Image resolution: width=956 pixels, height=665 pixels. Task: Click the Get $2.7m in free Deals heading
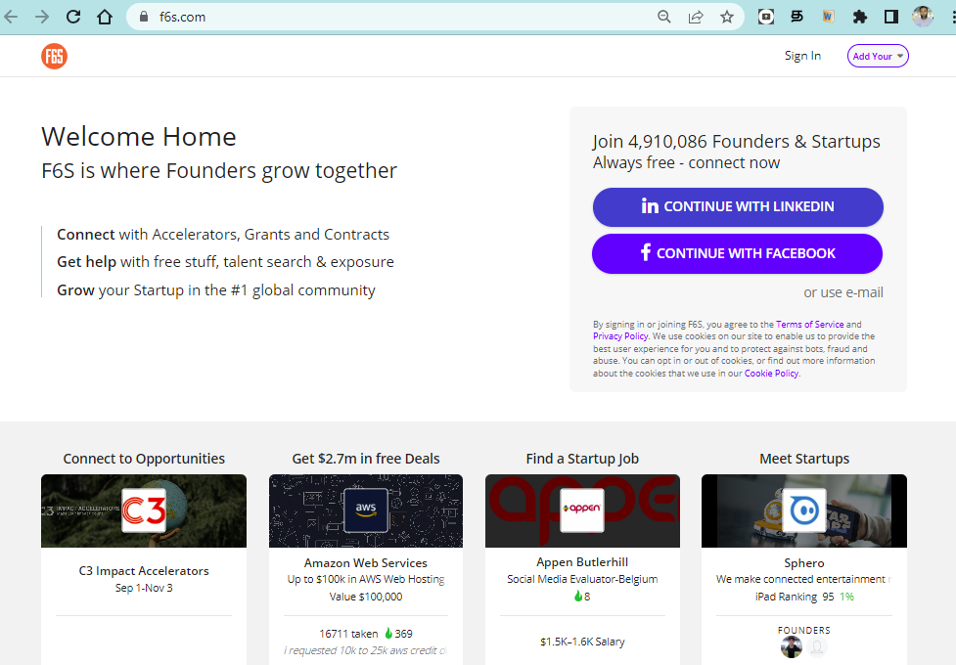point(366,459)
